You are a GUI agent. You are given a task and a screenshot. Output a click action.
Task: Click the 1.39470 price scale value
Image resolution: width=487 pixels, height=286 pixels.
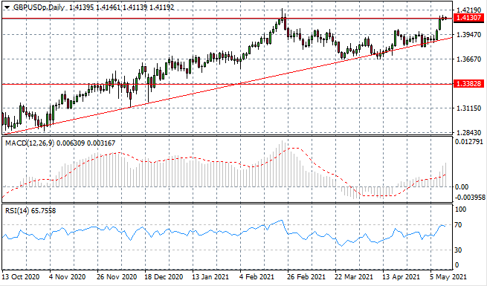point(469,35)
